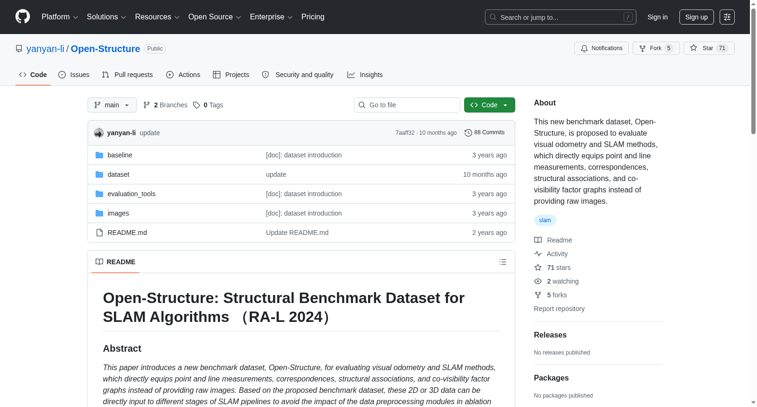Click the evaluation_tools folder icon

[x=99, y=194]
